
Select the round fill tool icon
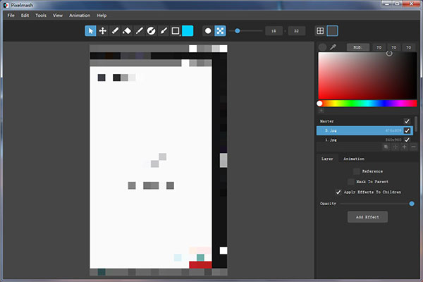tap(152, 31)
